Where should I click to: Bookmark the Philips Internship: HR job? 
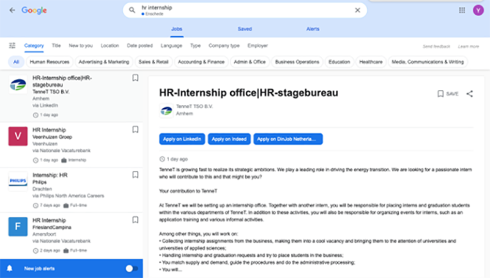pyautogui.click(x=135, y=175)
